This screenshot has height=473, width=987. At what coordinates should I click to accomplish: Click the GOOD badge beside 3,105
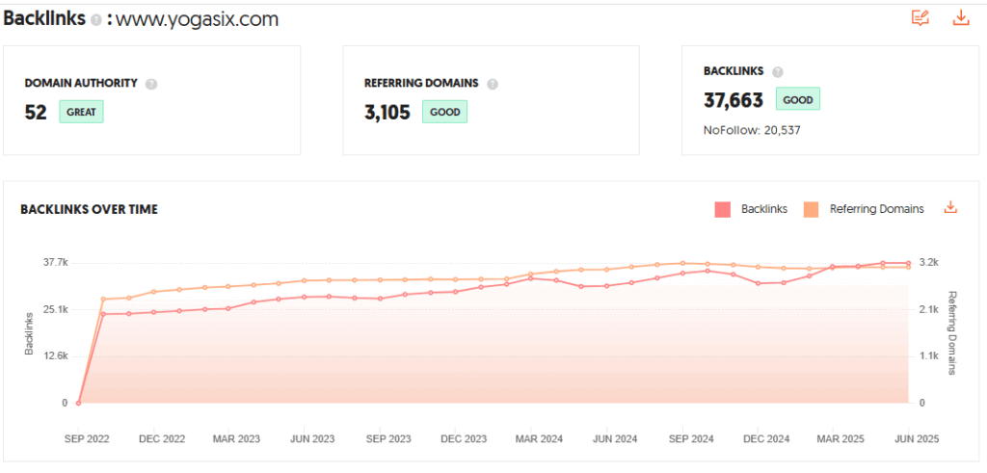(444, 112)
